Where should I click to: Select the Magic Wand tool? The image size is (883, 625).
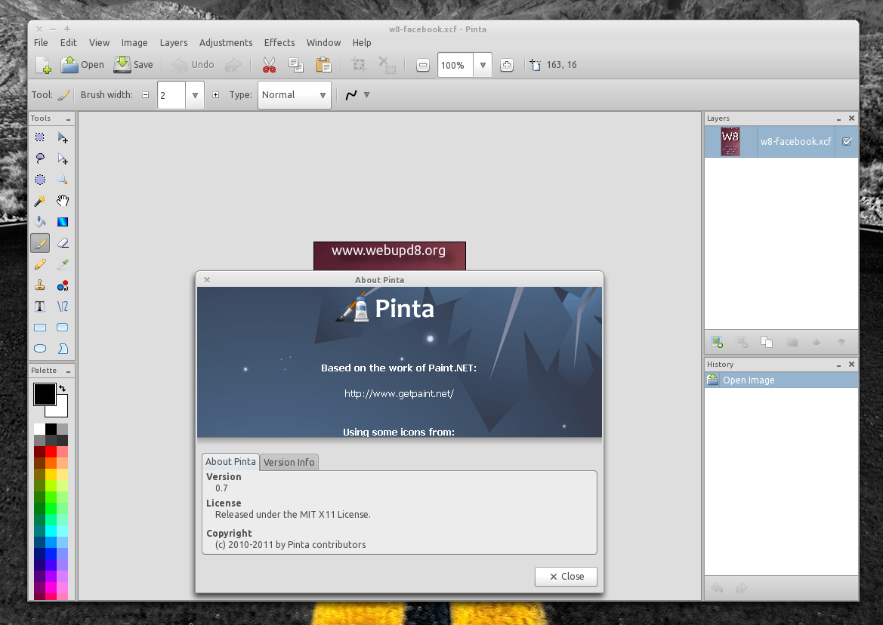(x=40, y=201)
